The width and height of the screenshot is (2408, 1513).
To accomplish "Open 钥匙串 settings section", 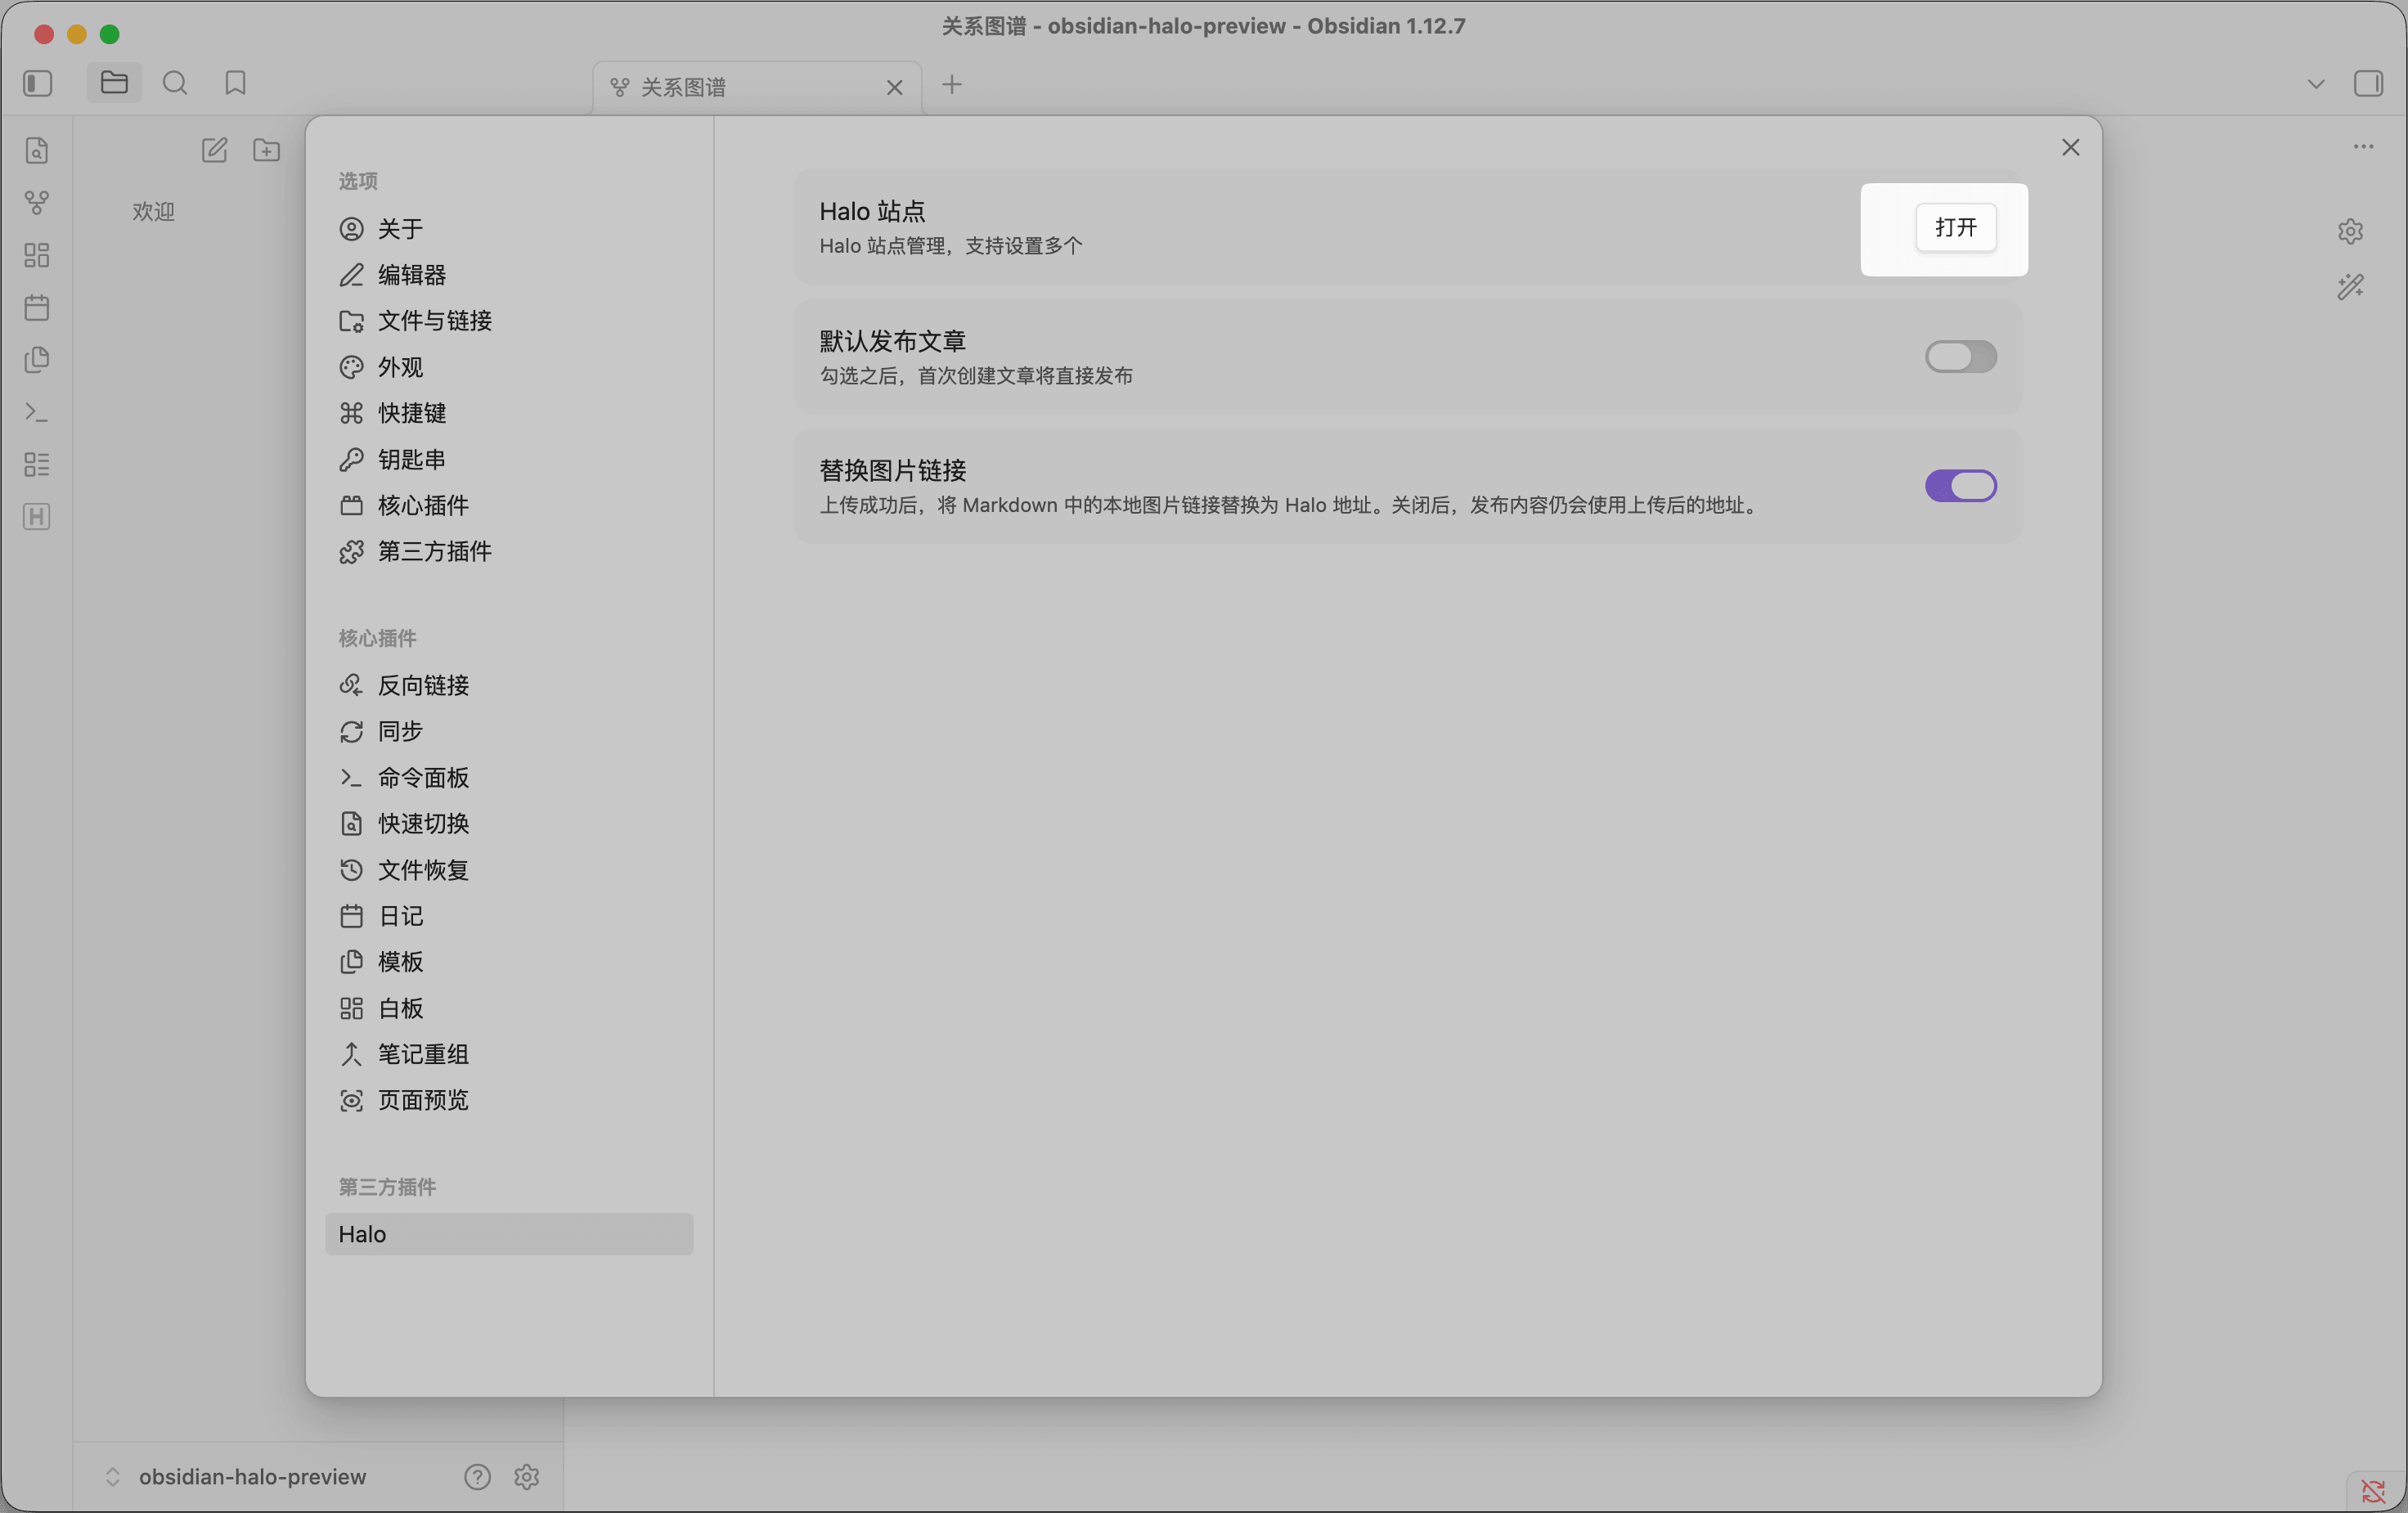I will [x=509, y=459].
